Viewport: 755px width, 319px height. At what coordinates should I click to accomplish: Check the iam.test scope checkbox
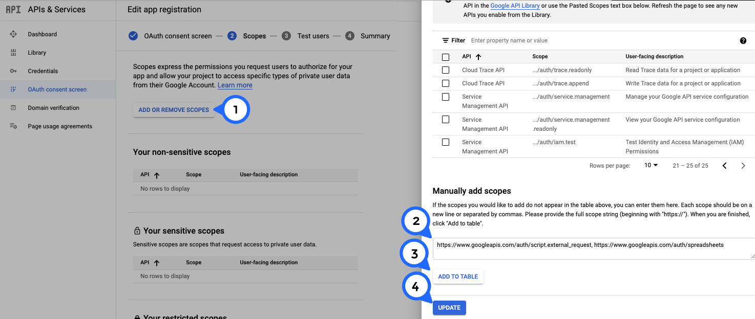click(446, 142)
